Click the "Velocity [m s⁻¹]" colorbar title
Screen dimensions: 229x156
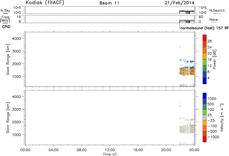[x=222, y=118]
